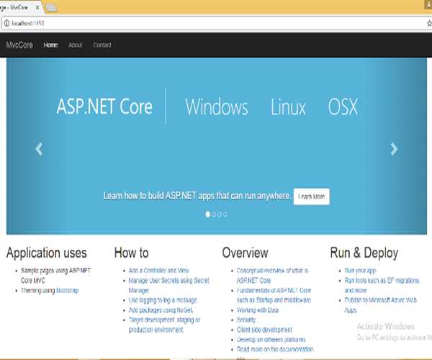Open a new browser tab
The height and width of the screenshot is (360, 432).
[52, 7]
